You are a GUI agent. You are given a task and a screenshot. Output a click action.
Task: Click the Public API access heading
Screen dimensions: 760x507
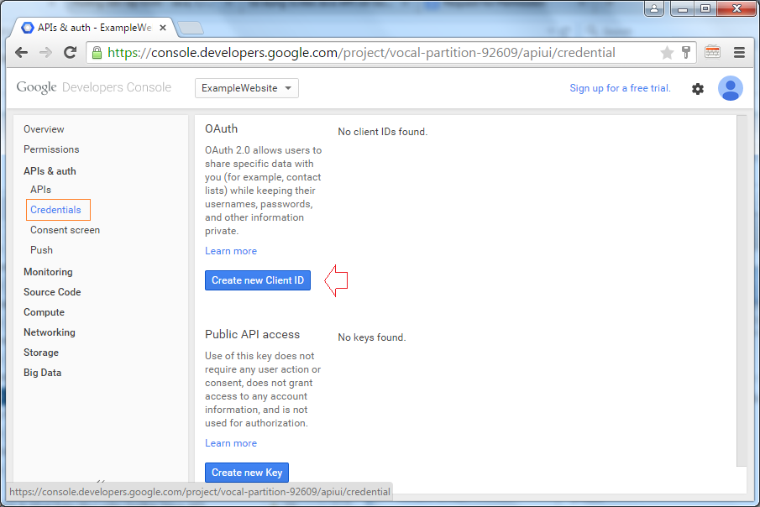(x=253, y=334)
